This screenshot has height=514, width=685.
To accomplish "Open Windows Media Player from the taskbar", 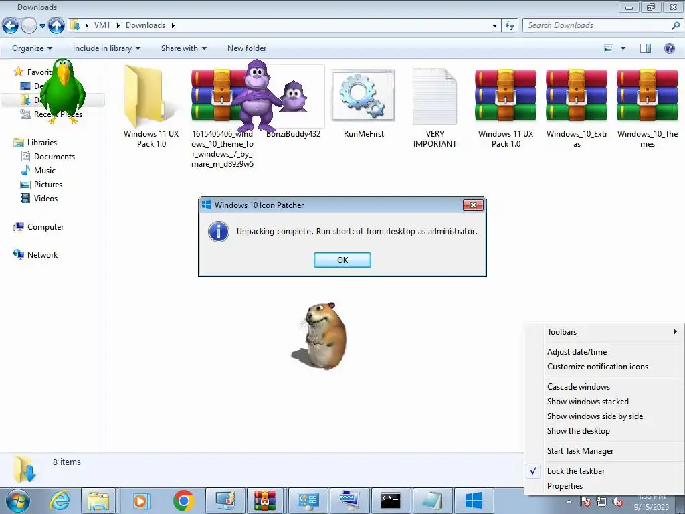I will [x=141, y=501].
